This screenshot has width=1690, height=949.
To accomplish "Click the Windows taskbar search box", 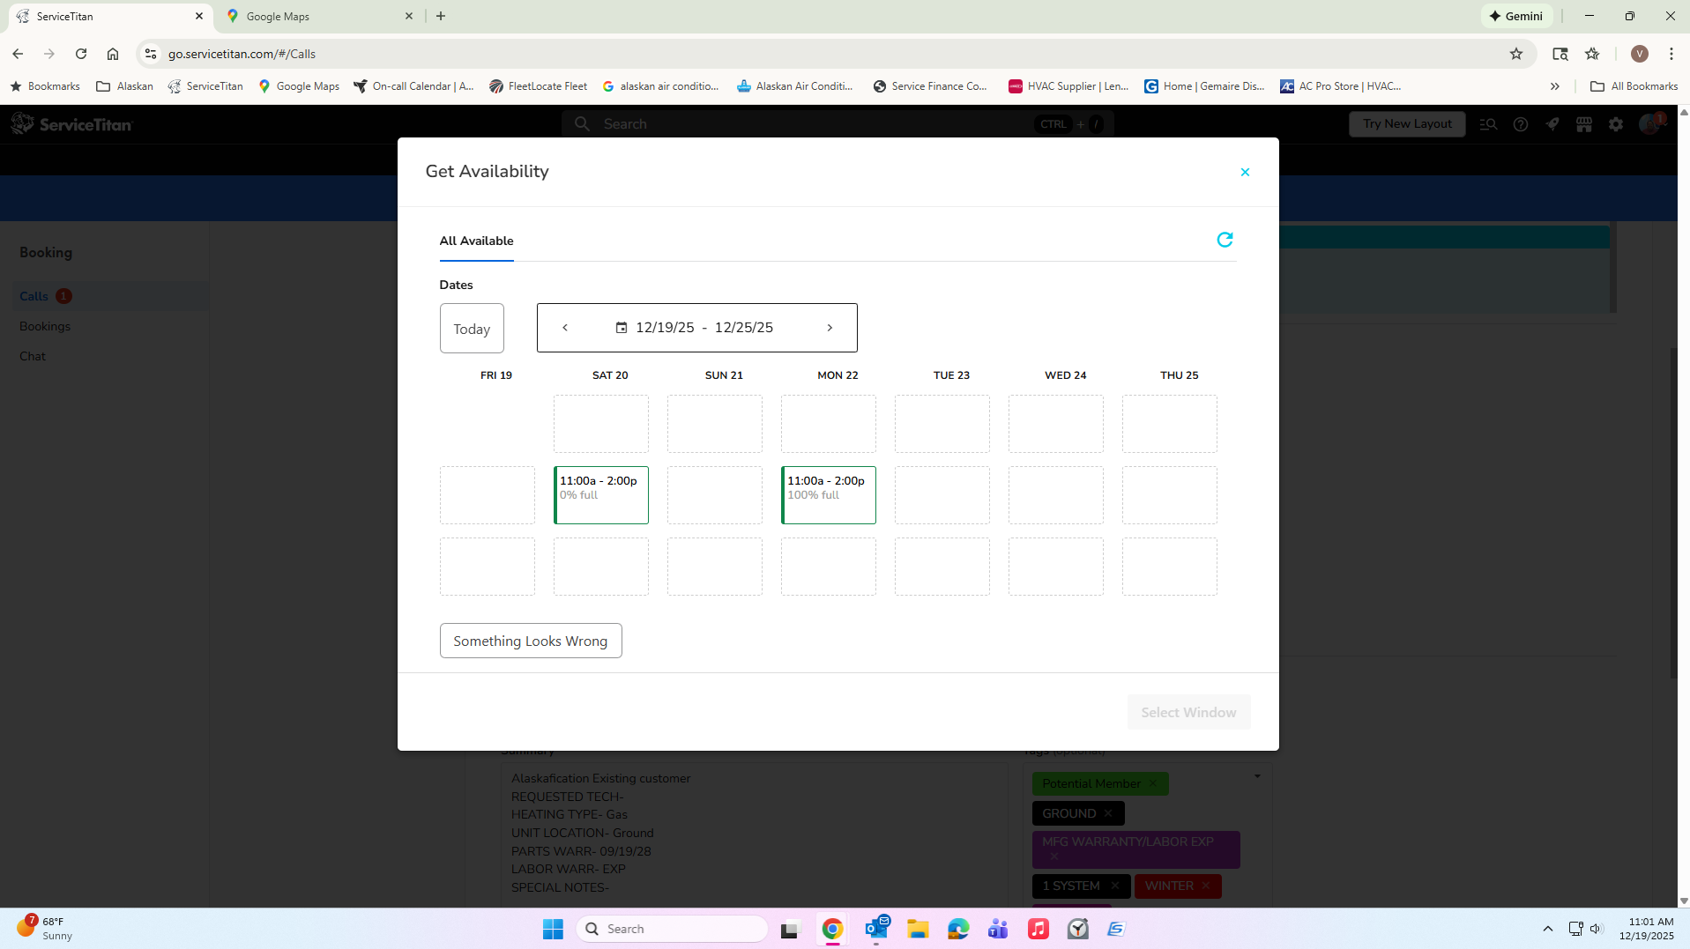I will tap(673, 929).
